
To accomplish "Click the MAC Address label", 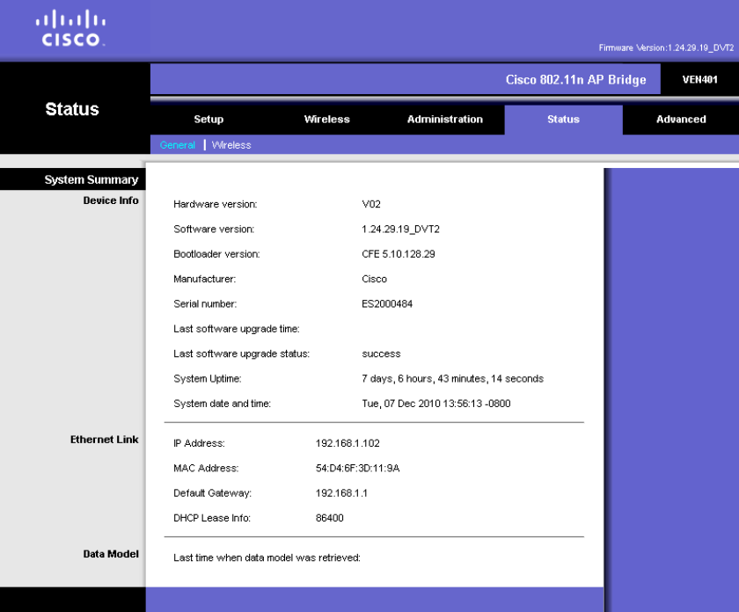I will pyautogui.click(x=206, y=469).
